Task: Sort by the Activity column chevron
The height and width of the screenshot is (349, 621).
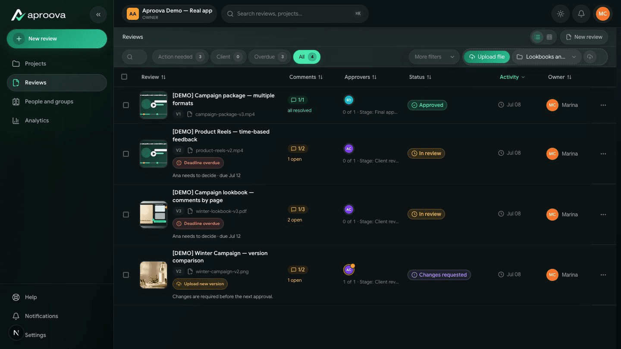Action: coord(523,77)
